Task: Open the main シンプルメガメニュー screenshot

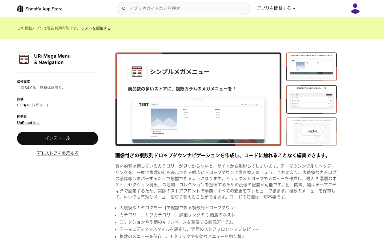Action: point(198,99)
